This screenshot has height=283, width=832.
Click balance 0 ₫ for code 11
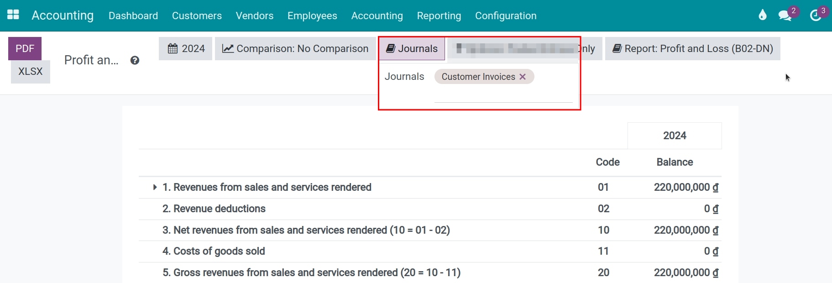coord(711,251)
